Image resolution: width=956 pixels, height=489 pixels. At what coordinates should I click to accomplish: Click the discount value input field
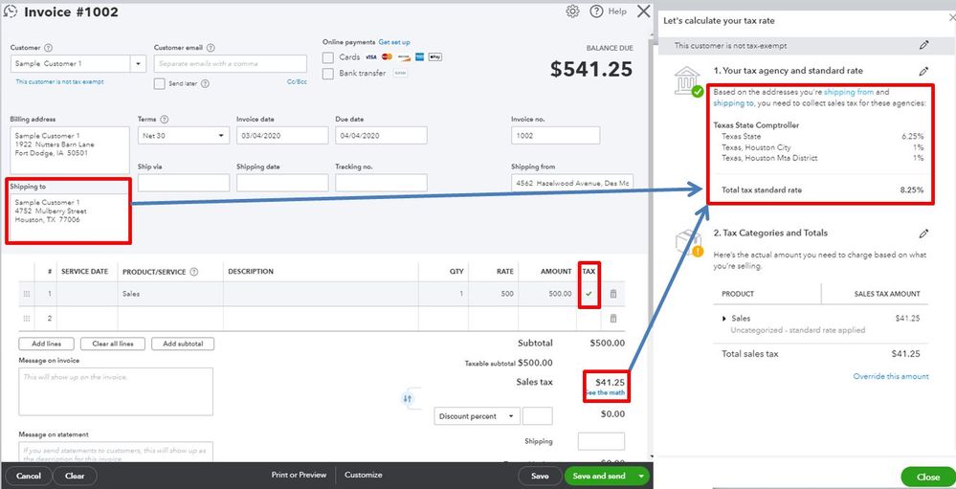(538, 416)
